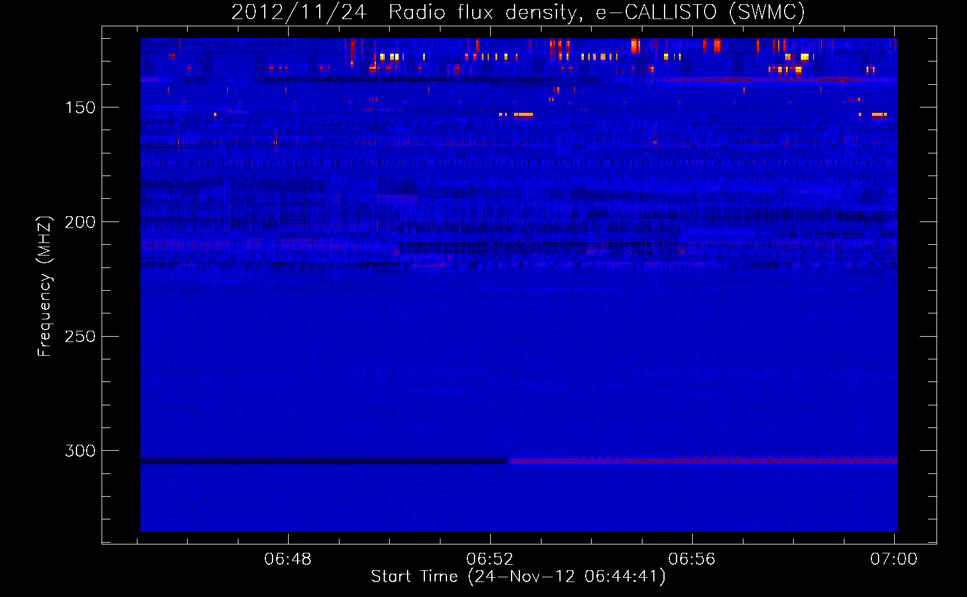Click the plot title '2012/11/24 Radio flux density'
The image size is (967, 597).
tap(518, 12)
